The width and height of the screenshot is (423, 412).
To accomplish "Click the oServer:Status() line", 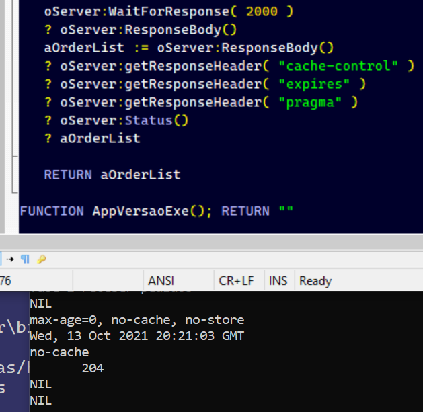I will tap(116, 120).
